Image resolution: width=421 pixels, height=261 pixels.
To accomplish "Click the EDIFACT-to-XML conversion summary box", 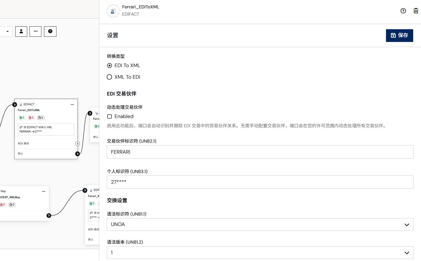I will (46, 129).
